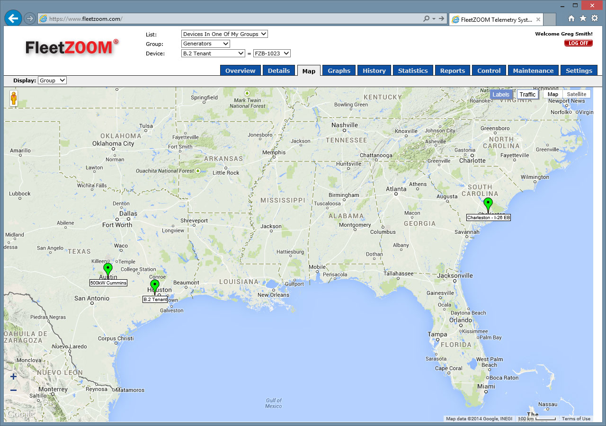Click the 'New Orleans' city label

click(x=273, y=295)
